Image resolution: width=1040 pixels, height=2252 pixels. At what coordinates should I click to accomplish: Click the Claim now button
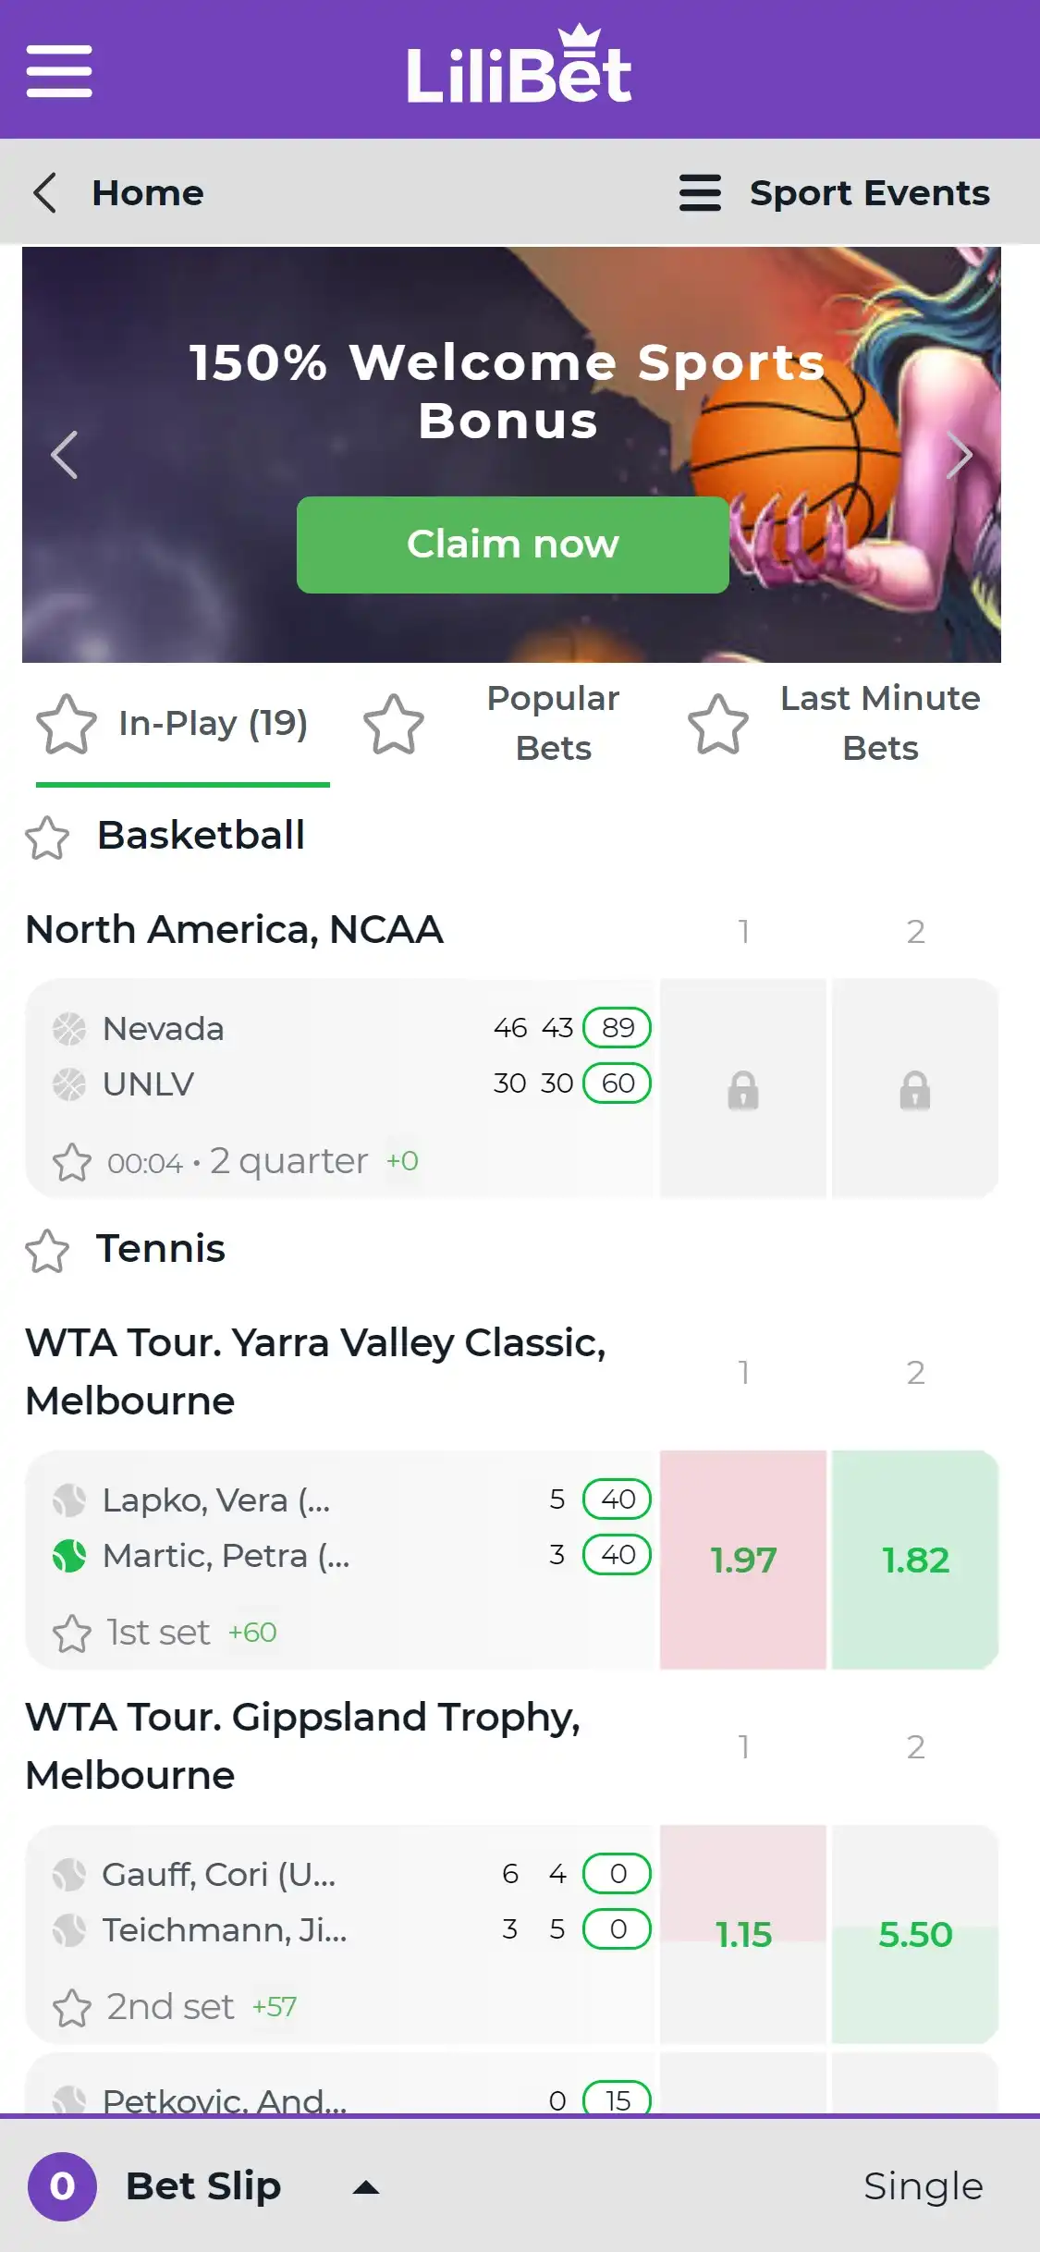[x=512, y=545]
